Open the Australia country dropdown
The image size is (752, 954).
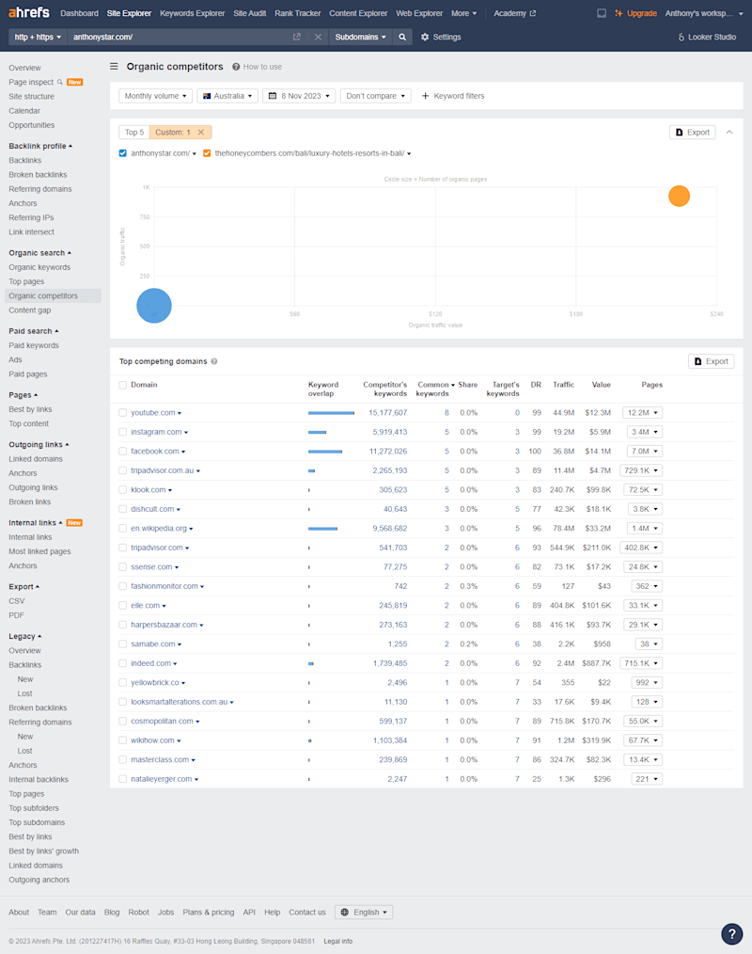[x=227, y=96]
